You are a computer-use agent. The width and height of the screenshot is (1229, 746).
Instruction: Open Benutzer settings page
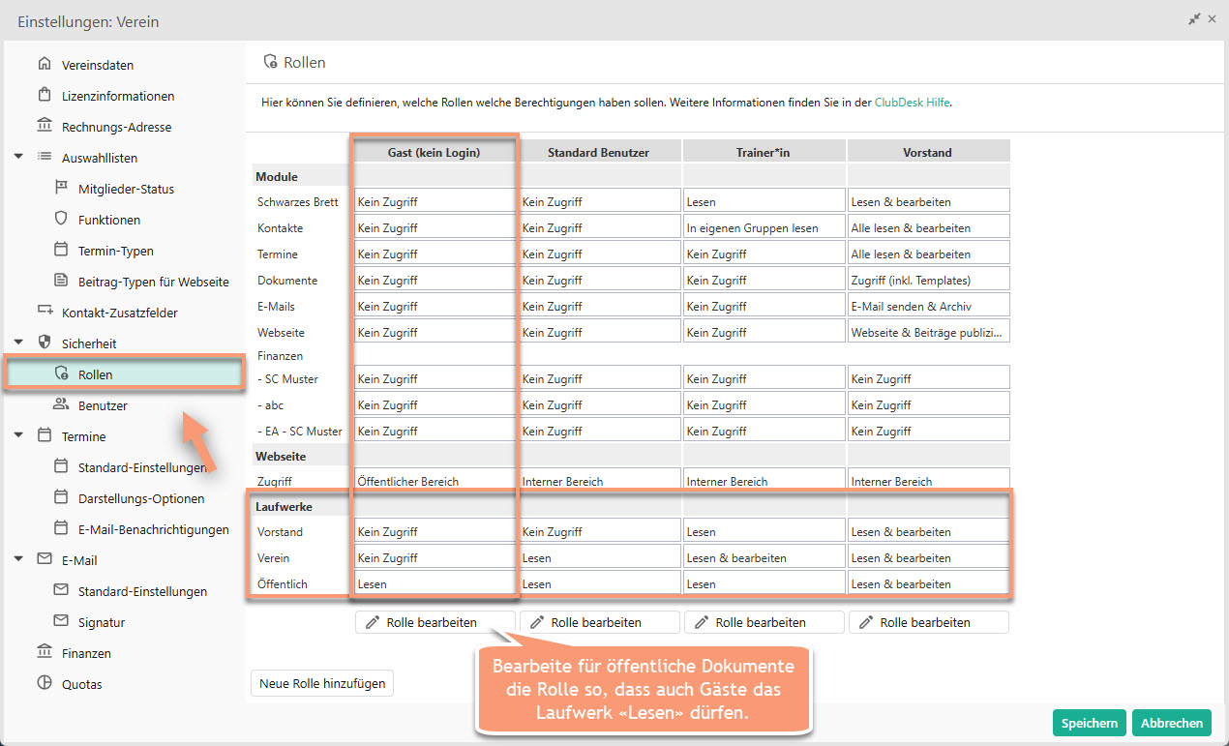coord(103,405)
